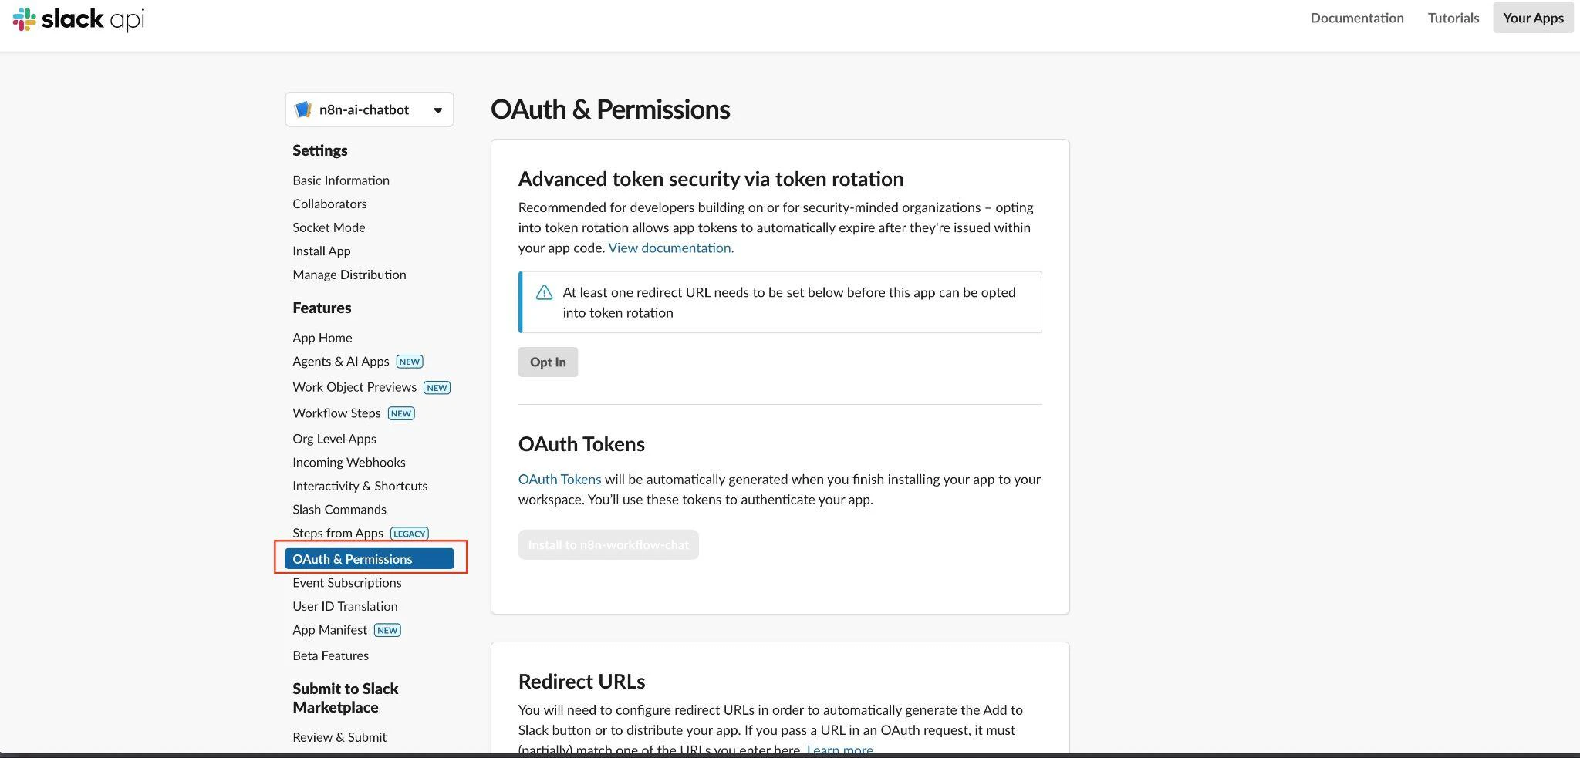Click NEW badge beside App Manifest
The width and height of the screenshot is (1580, 758).
point(387,630)
